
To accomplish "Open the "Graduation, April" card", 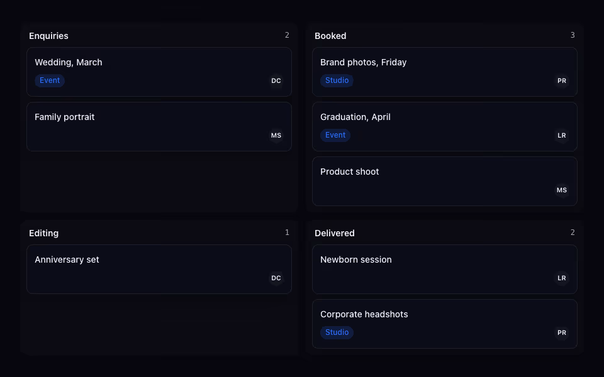I will (445, 126).
